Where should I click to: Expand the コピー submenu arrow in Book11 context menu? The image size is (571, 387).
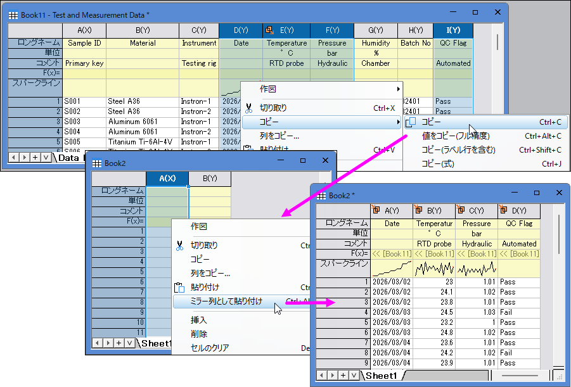pos(399,122)
